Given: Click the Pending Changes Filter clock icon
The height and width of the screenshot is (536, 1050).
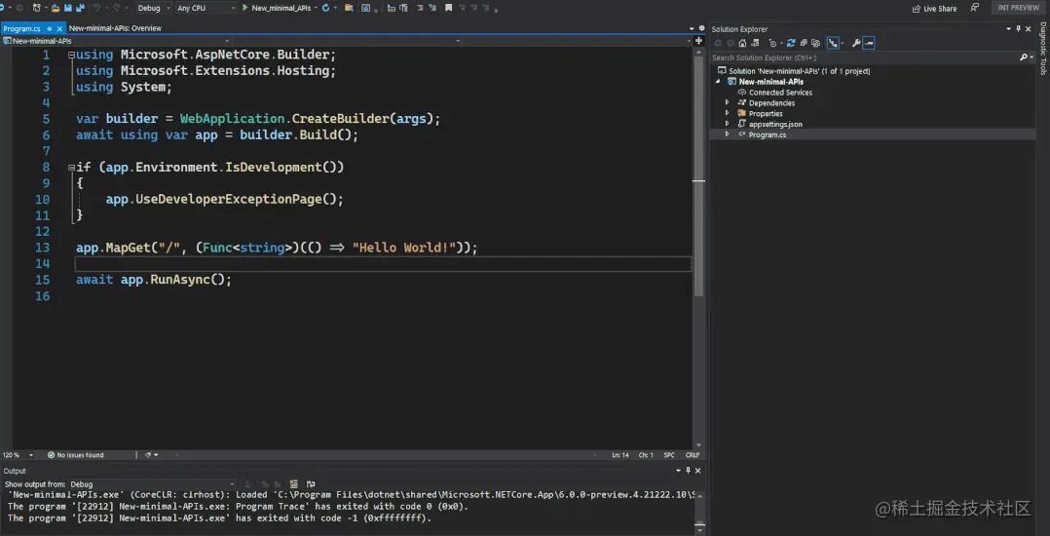Looking at the screenshot, I should tap(772, 43).
